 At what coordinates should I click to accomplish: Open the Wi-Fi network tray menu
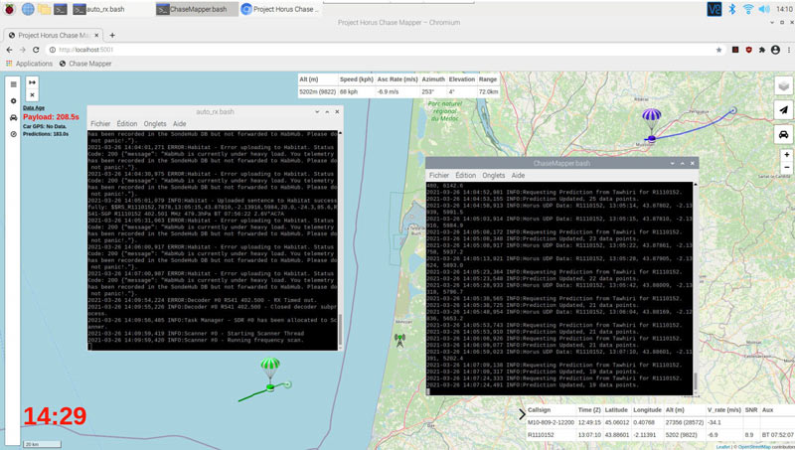click(748, 9)
